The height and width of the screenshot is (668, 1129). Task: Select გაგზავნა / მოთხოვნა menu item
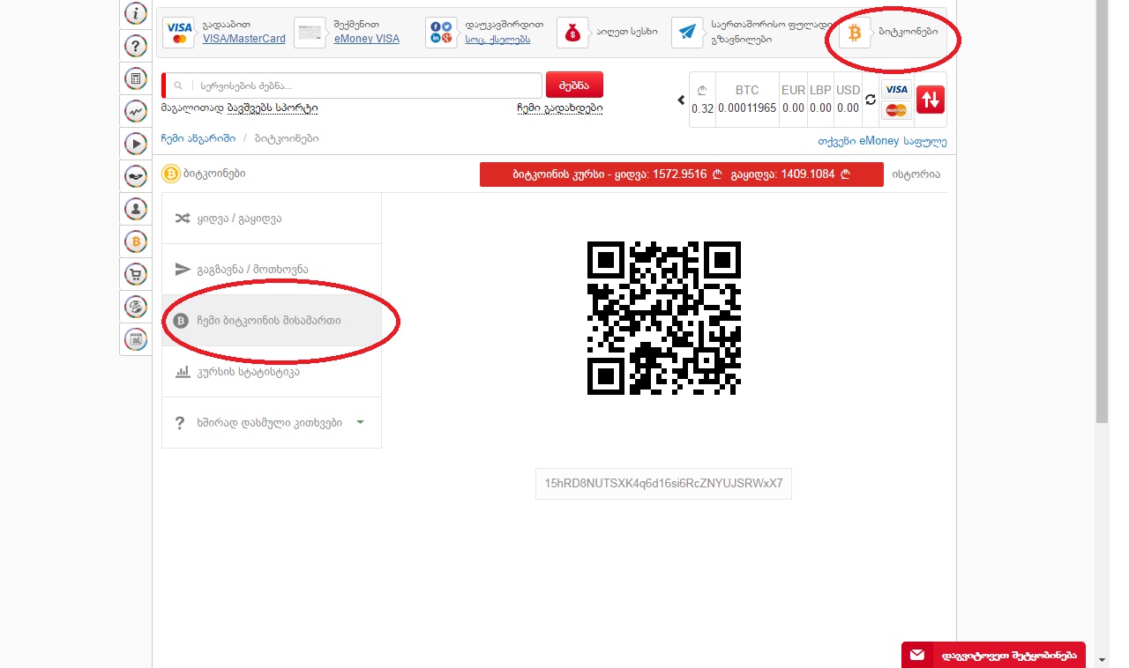click(x=272, y=270)
